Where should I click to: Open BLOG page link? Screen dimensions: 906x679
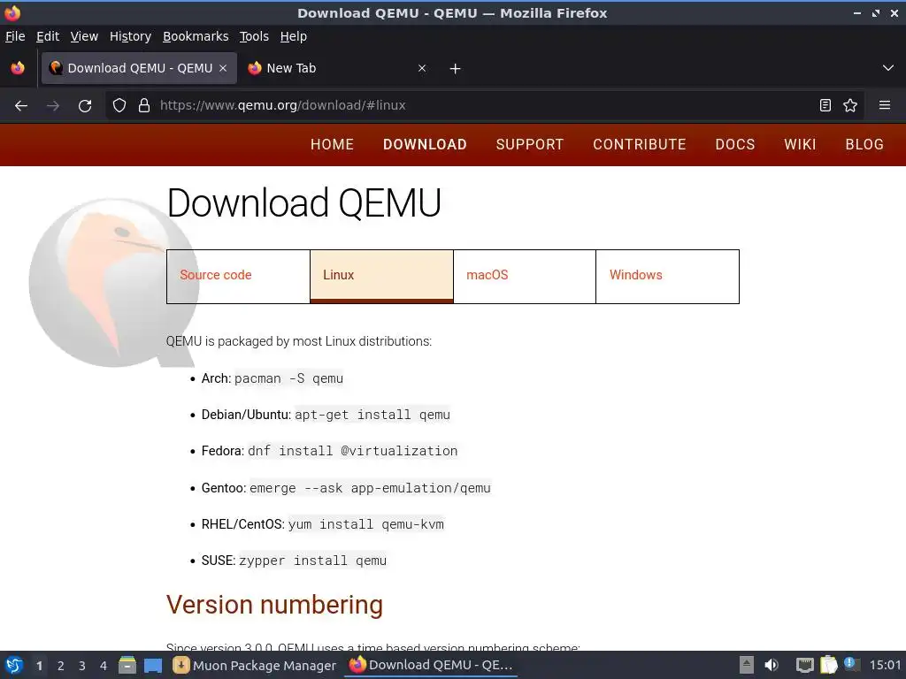pyautogui.click(x=864, y=144)
